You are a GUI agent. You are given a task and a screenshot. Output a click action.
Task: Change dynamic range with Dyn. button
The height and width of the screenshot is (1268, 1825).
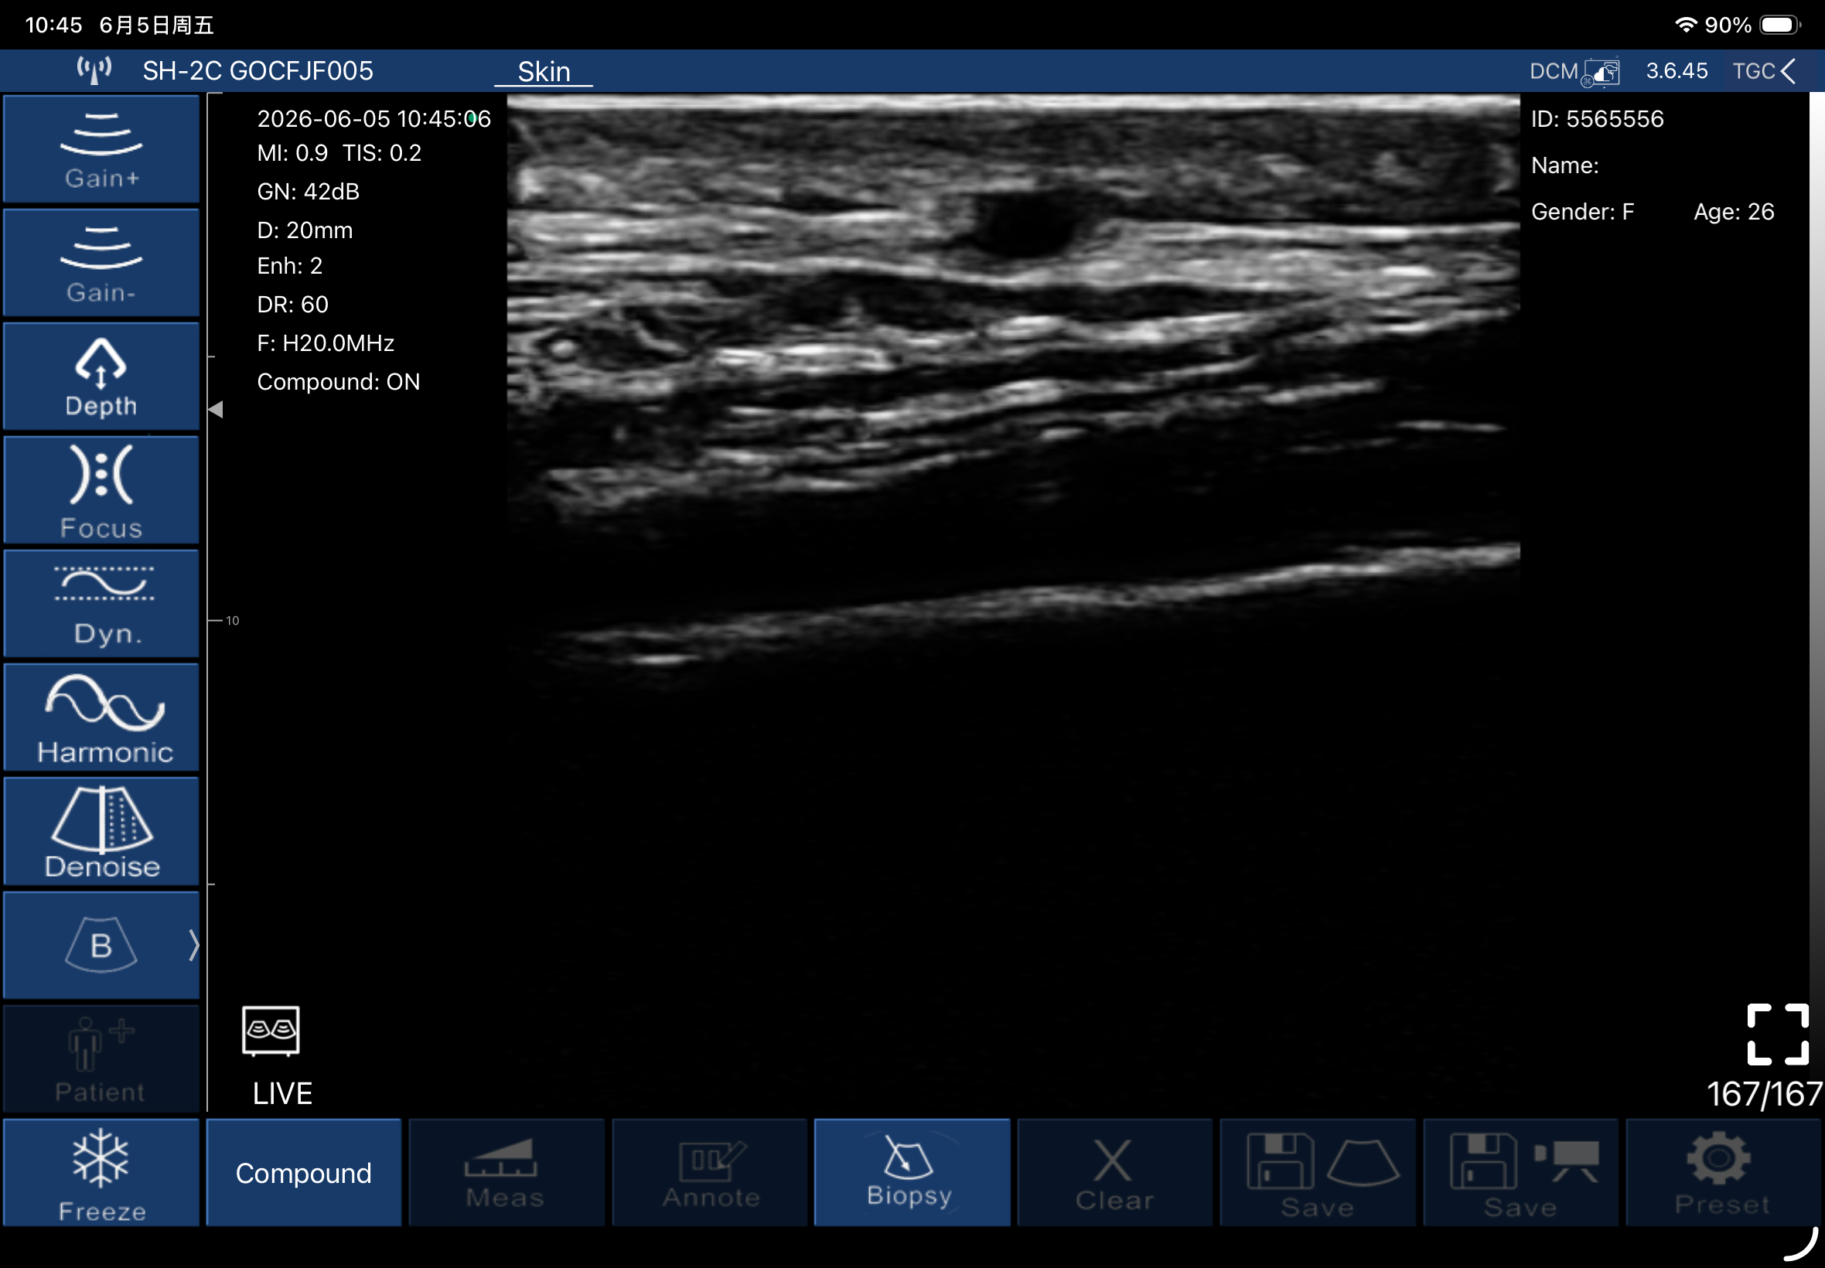[x=101, y=604]
